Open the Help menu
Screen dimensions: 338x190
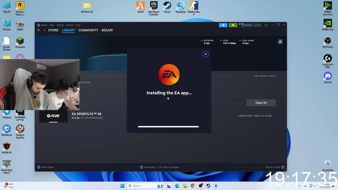click(x=78, y=25)
